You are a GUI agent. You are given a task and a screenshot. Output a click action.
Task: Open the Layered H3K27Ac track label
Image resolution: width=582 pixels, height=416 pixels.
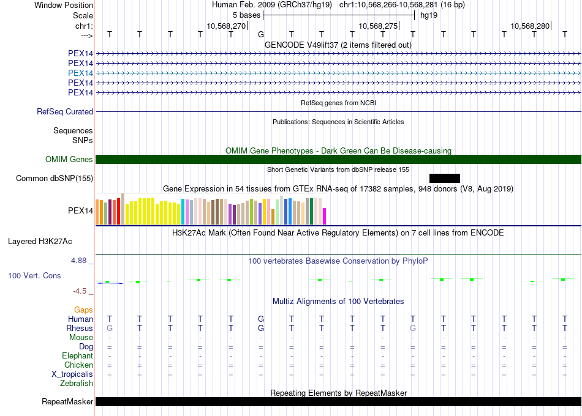pyautogui.click(x=40, y=242)
